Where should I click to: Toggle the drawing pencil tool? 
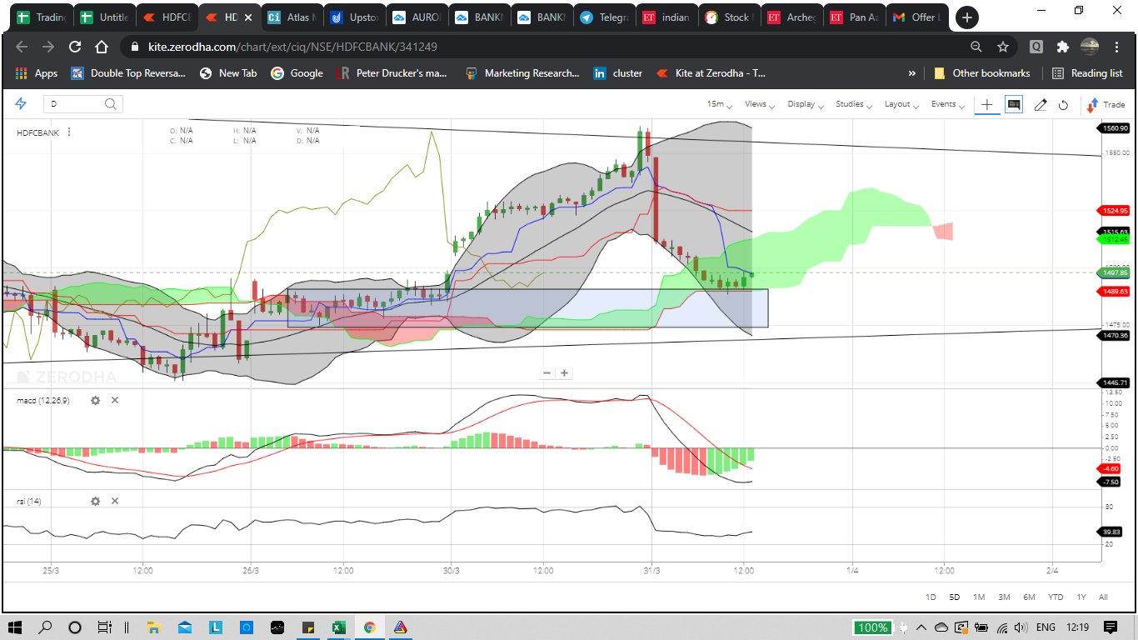[x=1041, y=104]
